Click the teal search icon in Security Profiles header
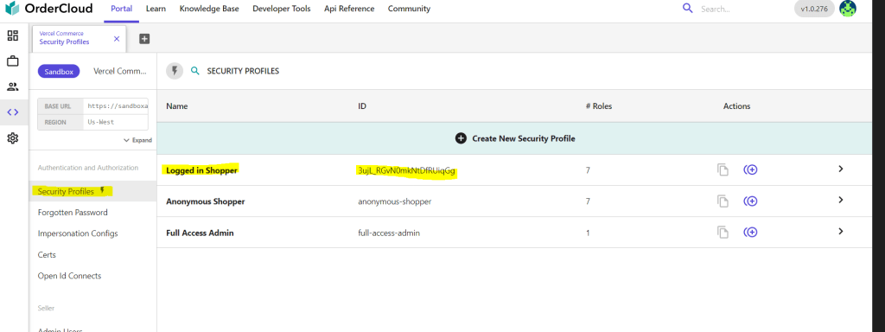The image size is (885, 332). point(195,71)
